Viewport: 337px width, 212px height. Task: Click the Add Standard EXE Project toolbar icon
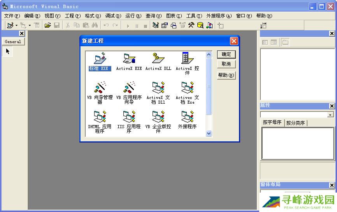10,25
